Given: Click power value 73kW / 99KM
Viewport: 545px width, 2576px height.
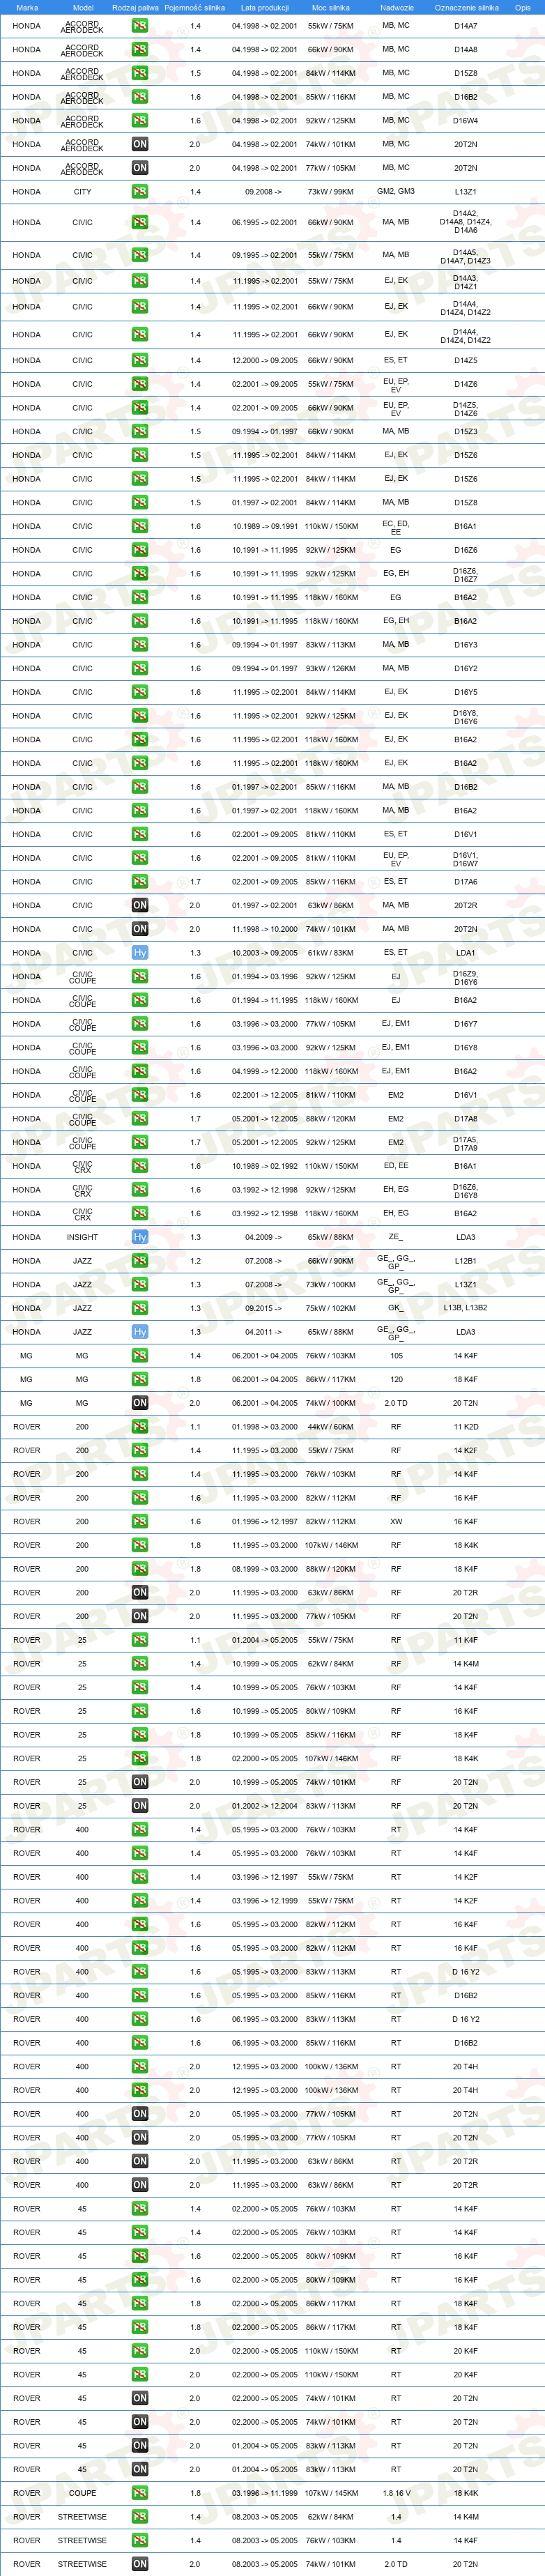Looking at the screenshot, I should 331,192.
